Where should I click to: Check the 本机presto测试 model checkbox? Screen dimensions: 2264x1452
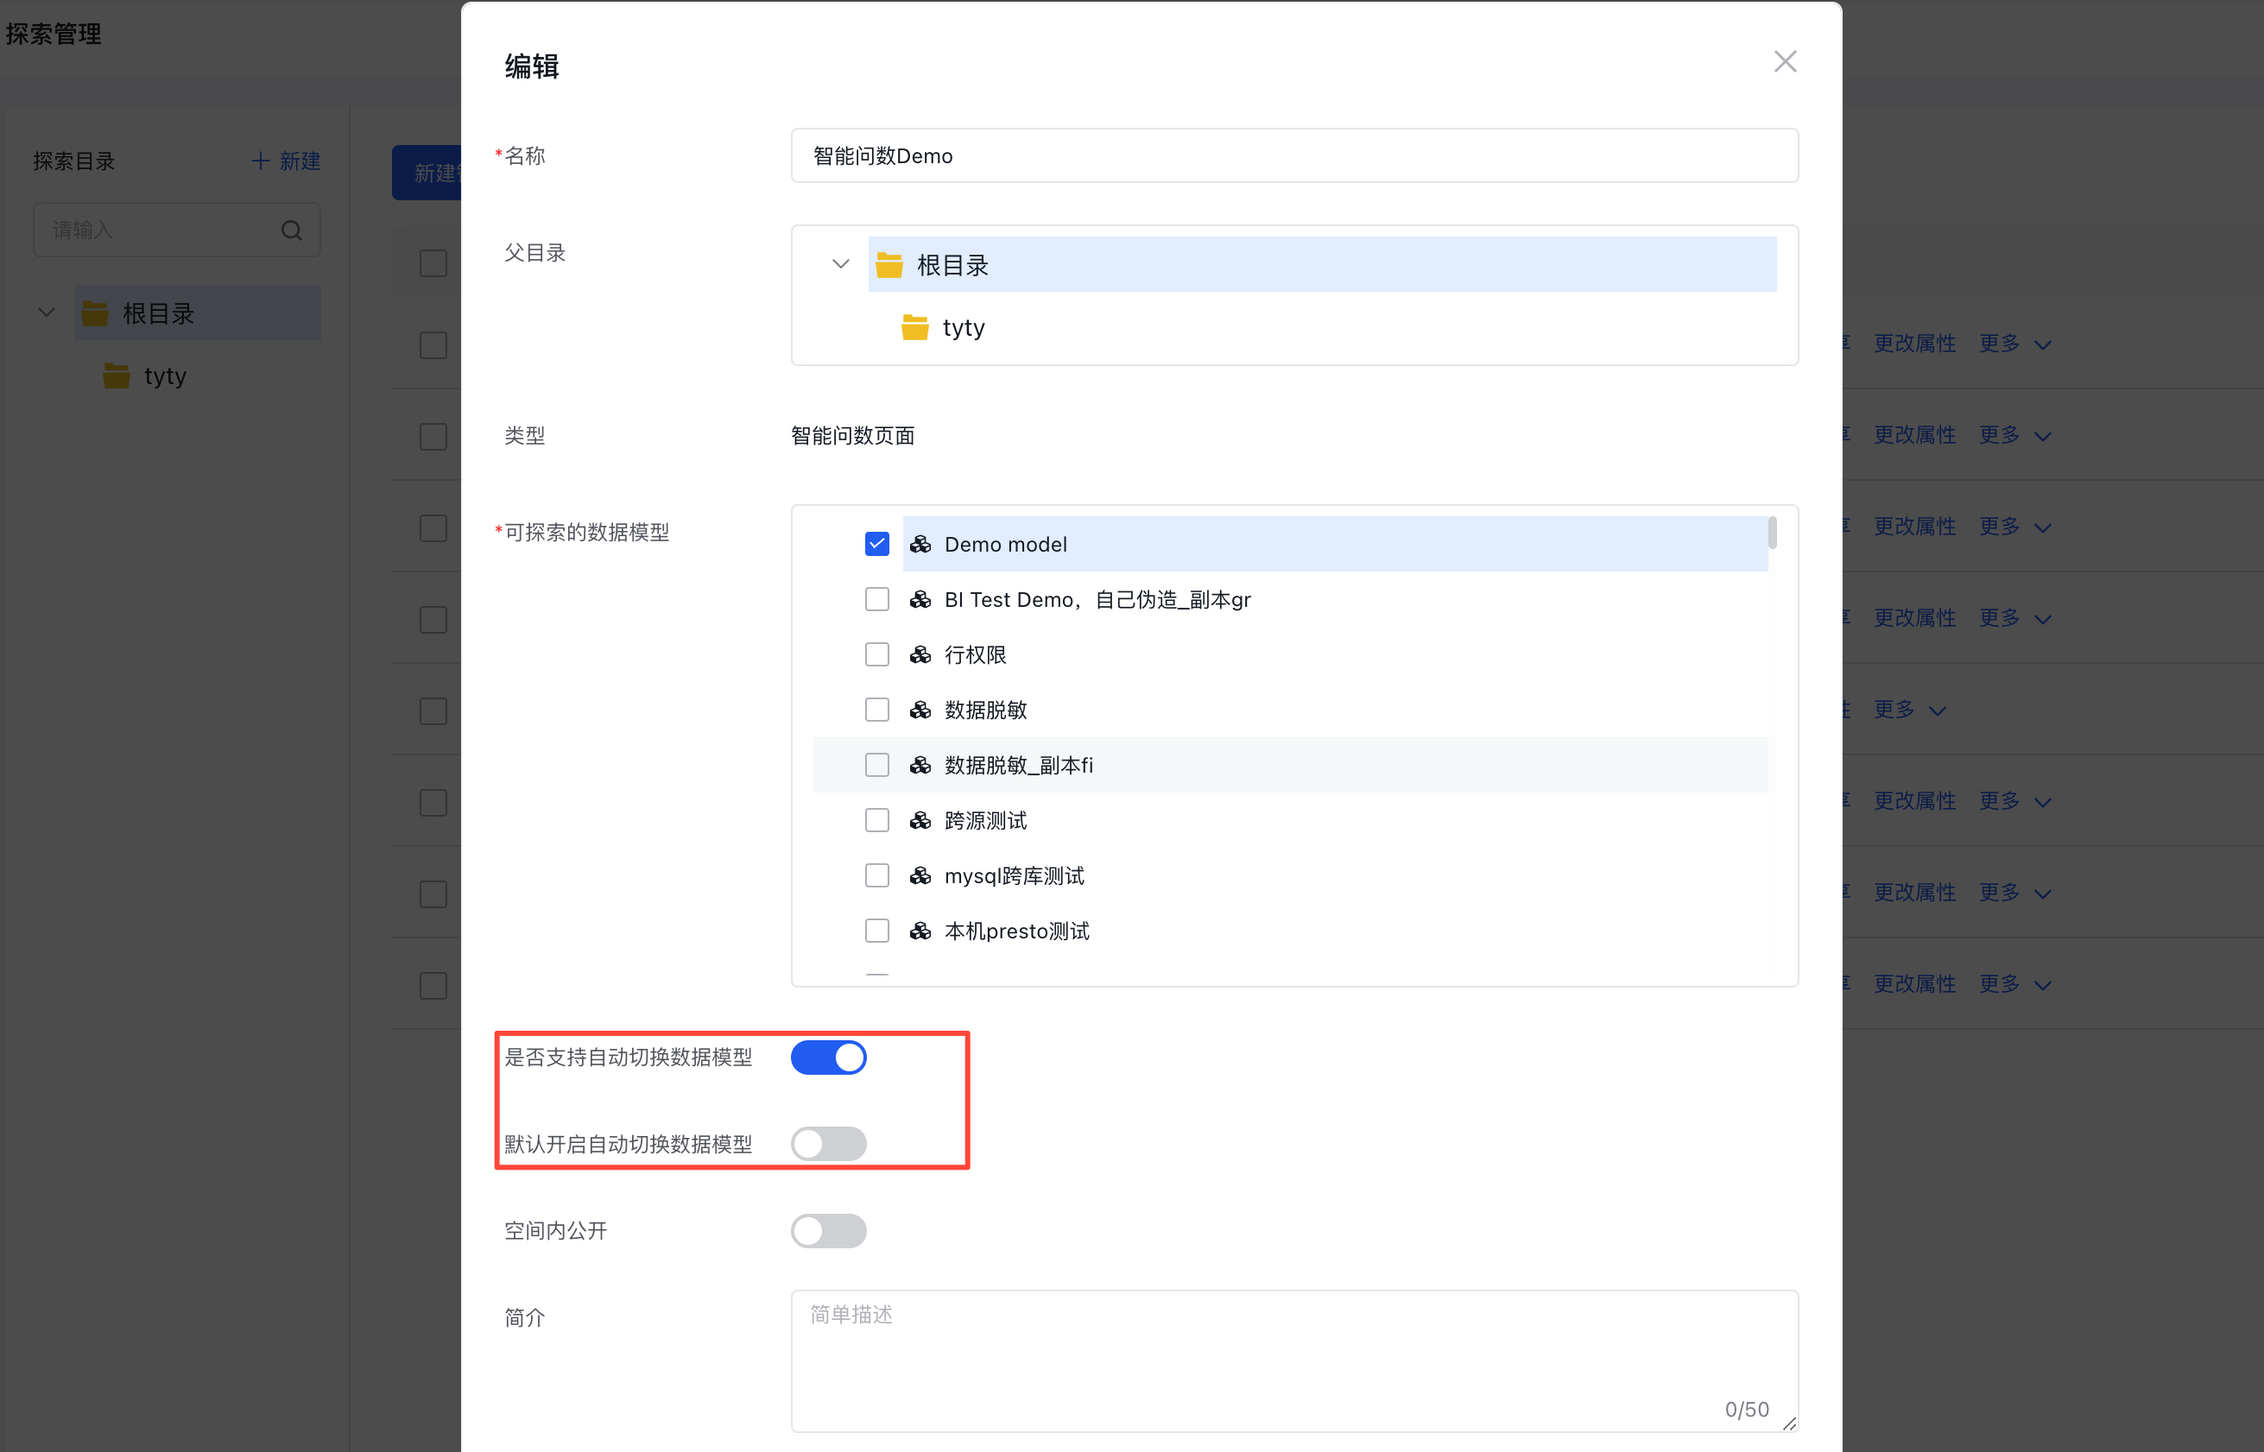pyautogui.click(x=877, y=931)
